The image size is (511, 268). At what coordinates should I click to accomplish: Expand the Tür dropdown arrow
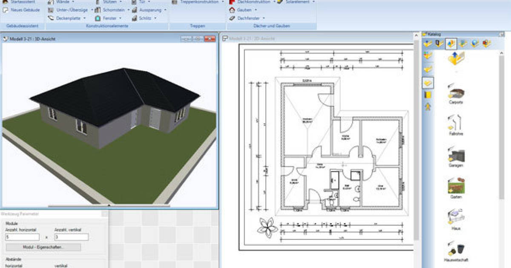coord(149,2)
